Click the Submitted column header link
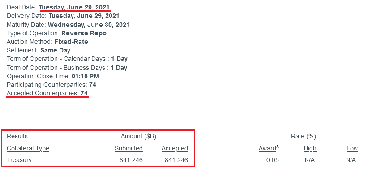Image resolution: width=368 pixels, height=176 pixels. [x=128, y=149]
